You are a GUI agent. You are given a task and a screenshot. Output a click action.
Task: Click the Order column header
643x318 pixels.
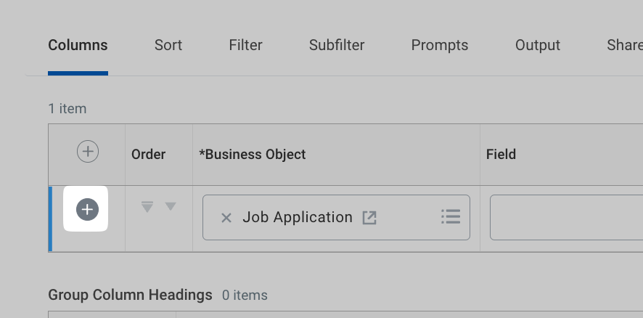point(149,154)
